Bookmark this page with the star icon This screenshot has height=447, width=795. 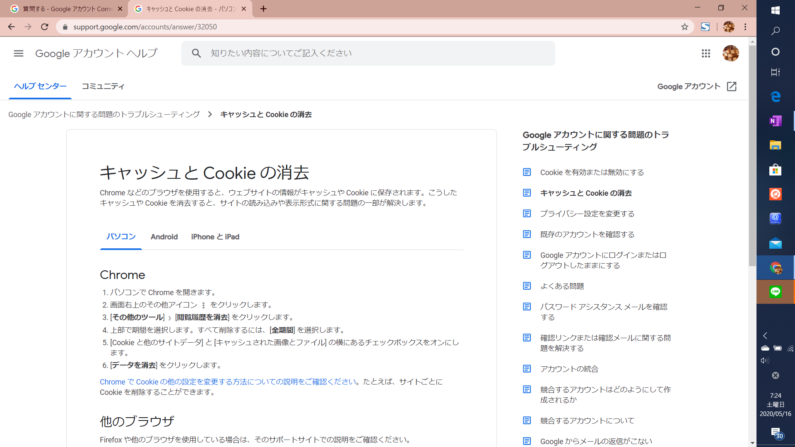684,27
